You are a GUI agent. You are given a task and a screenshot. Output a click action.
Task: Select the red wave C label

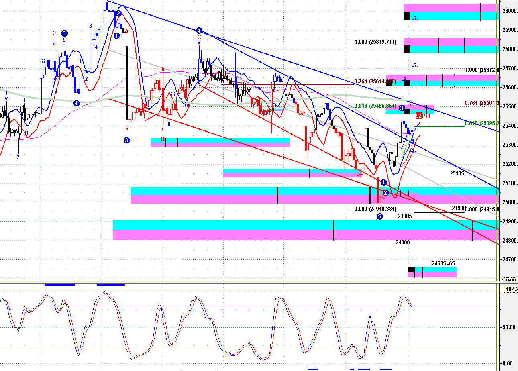(199, 37)
